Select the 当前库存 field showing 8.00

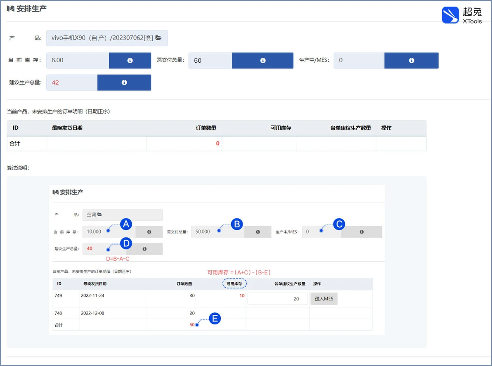pyautogui.click(x=78, y=61)
